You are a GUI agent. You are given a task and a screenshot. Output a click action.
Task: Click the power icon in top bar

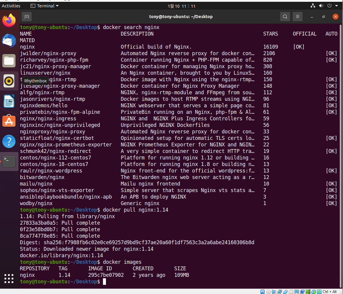329,6
